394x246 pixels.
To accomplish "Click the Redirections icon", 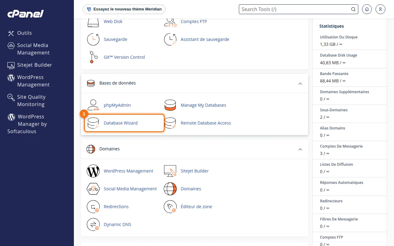I will point(93,207).
